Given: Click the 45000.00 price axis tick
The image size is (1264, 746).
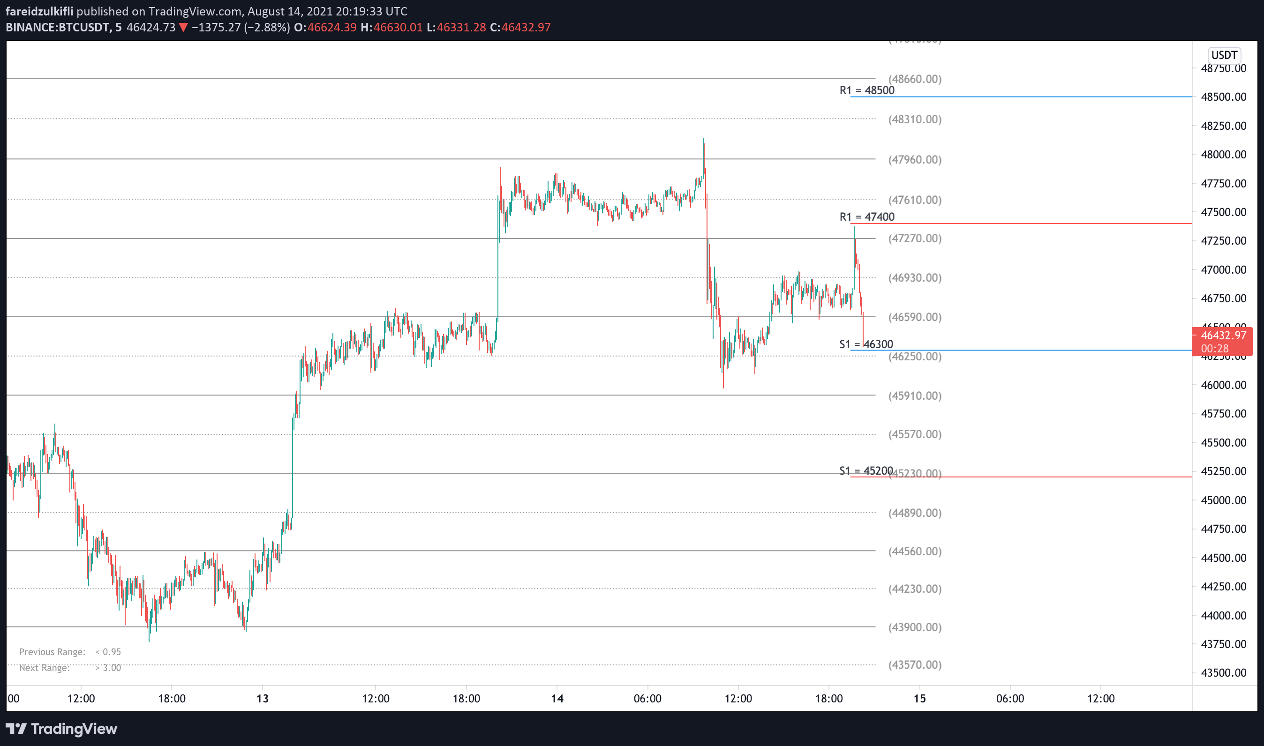Looking at the screenshot, I should [1223, 500].
